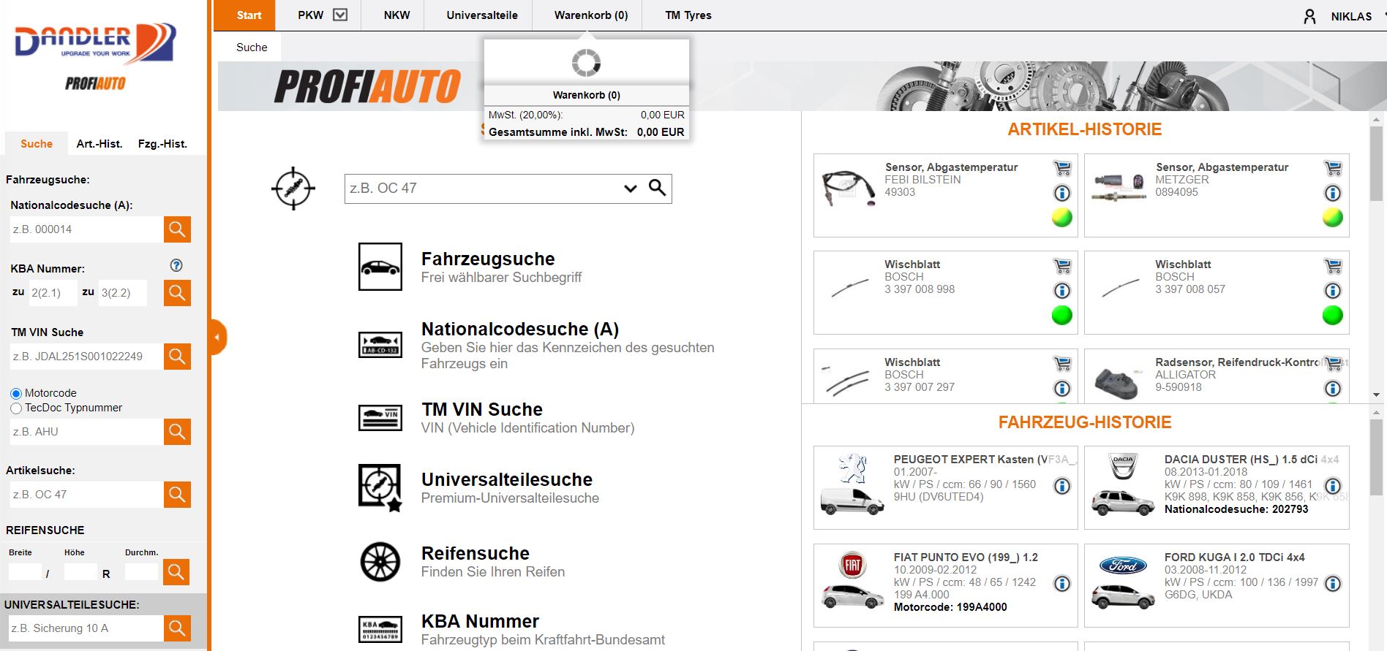Open Fahrzeugsuche car icon tile
The height and width of the screenshot is (651, 1387).
[380, 267]
